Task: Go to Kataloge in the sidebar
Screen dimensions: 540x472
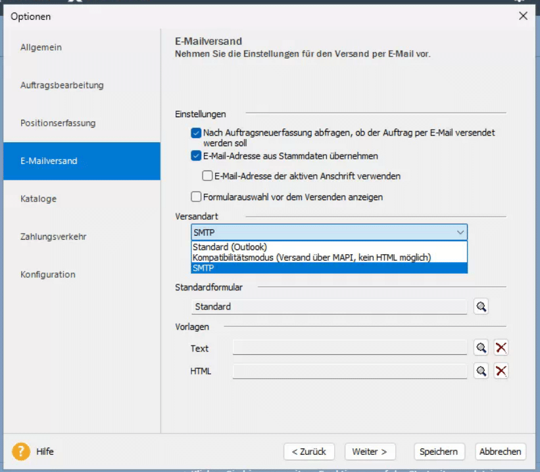Action: tap(38, 199)
